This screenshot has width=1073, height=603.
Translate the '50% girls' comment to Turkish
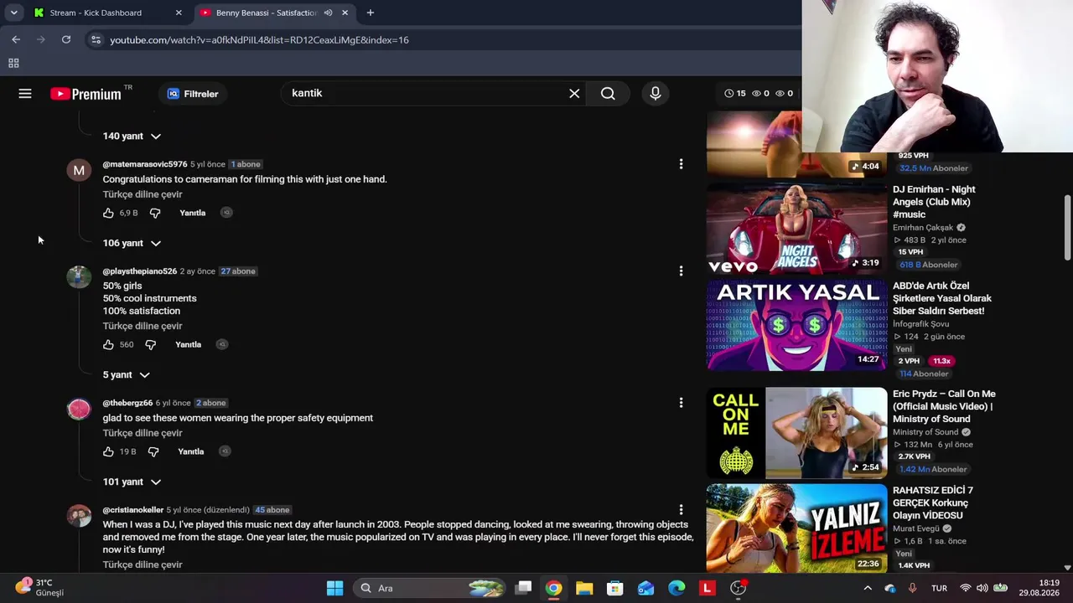coord(143,326)
